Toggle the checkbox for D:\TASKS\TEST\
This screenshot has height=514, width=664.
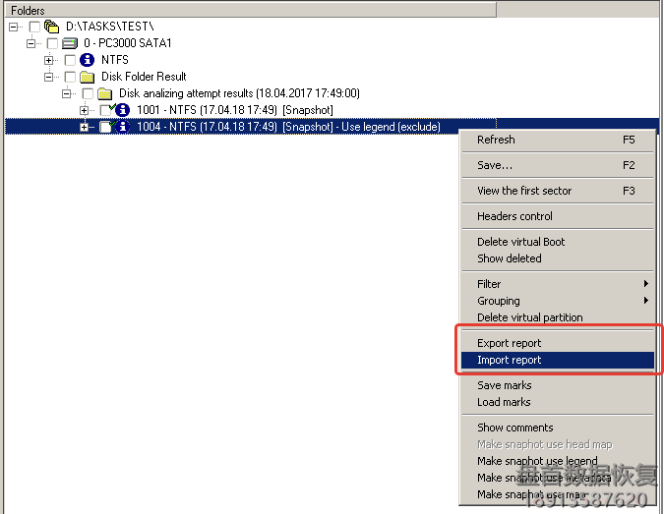pyautogui.click(x=34, y=27)
